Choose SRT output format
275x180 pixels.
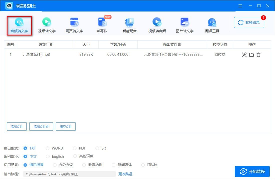pyautogui.click(x=102, y=148)
